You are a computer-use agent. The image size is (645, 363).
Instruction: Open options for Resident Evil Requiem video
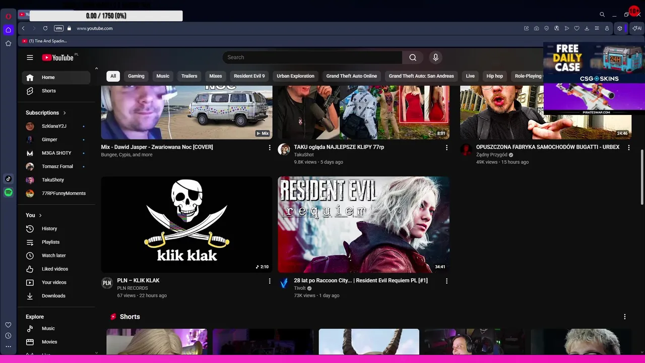coord(446,281)
